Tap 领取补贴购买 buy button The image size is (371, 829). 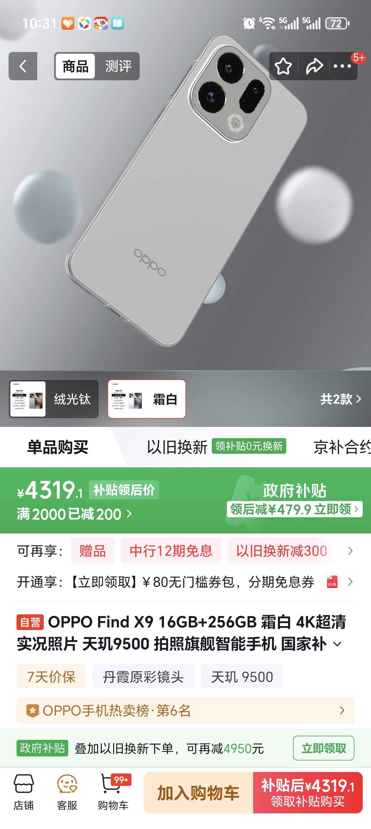click(x=307, y=792)
